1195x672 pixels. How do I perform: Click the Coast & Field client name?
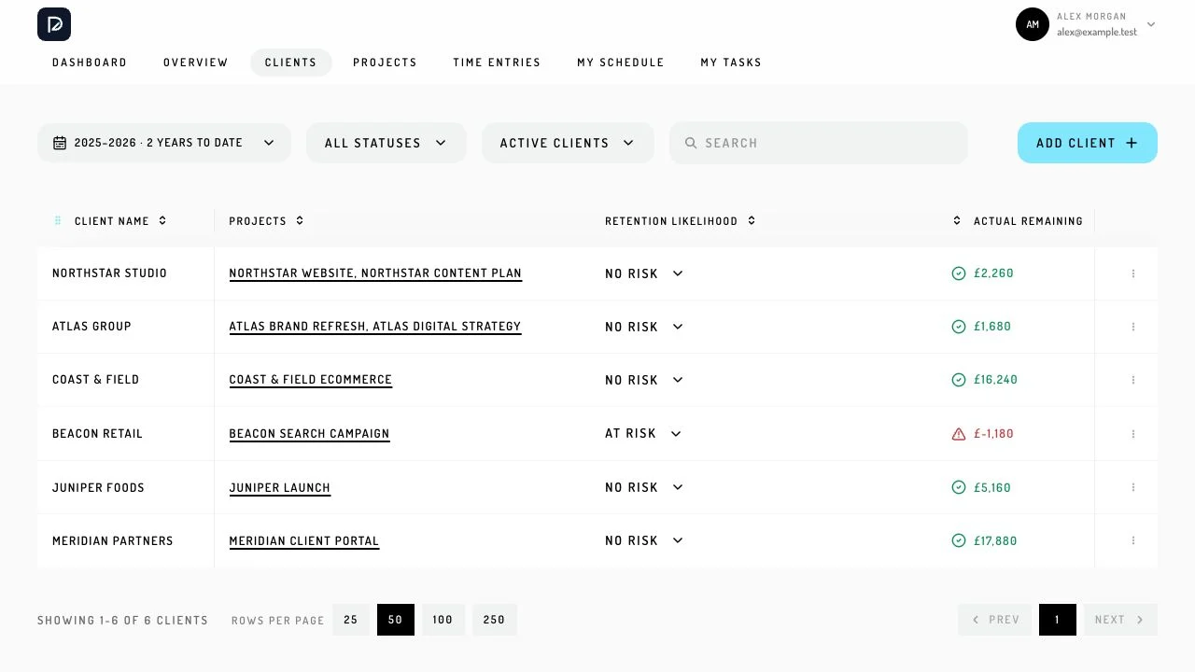tap(96, 380)
